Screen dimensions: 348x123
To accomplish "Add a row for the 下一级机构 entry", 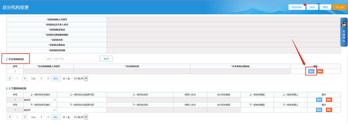I will 319,110.
